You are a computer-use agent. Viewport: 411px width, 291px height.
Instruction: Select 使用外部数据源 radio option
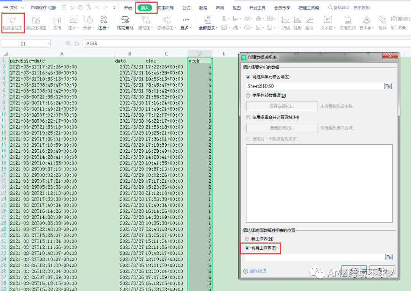(x=249, y=95)
